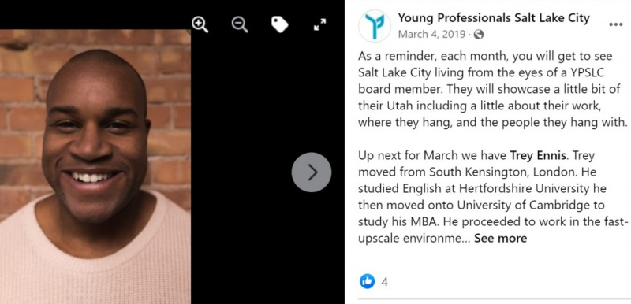Go to next photo with the arrow button
Image resolution: width=631 pixels, height=304 pixels.
312,172
